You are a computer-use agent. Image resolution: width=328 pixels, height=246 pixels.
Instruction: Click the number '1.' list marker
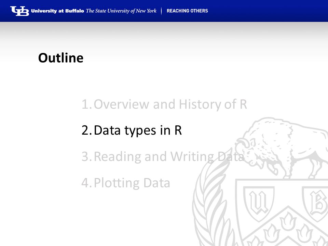click(86, 104)
